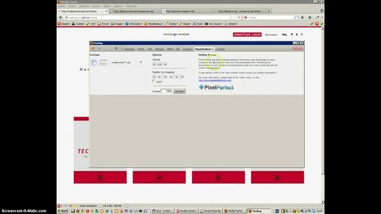The image size is (381, 214).
Task: Decrease Y position left arrow
Action: tap(171, 77)
